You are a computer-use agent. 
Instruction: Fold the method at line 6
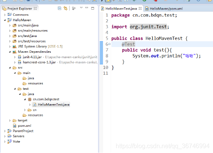coord(109,44)
